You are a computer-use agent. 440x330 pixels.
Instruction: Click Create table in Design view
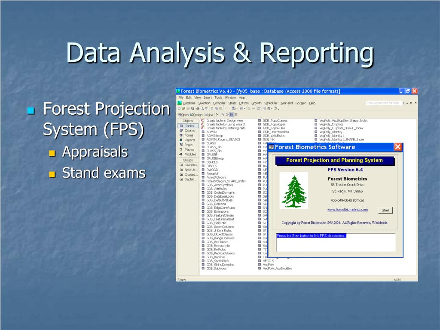tap(222, 120)
